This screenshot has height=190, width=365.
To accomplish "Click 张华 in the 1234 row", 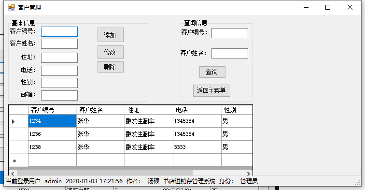I will [x=100, y=121].
